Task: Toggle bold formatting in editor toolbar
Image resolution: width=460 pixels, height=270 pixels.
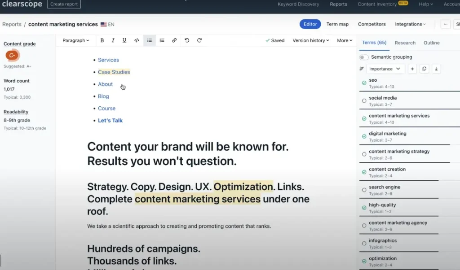Action: tap(102, 40)
